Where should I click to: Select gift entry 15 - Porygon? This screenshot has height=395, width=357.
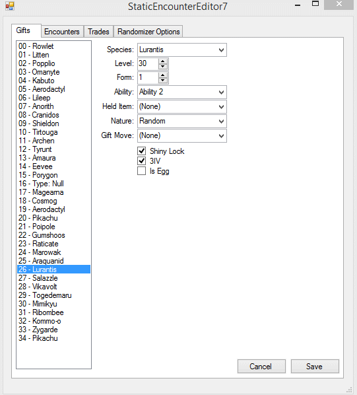point(53,175)
